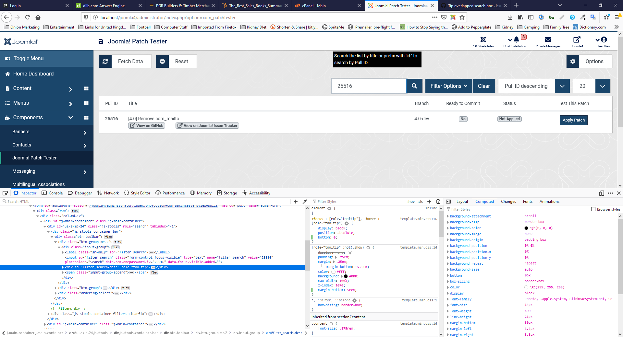Go to Home Dashboard in sidebar
623x337 pixels.
(x=33, y=74)
